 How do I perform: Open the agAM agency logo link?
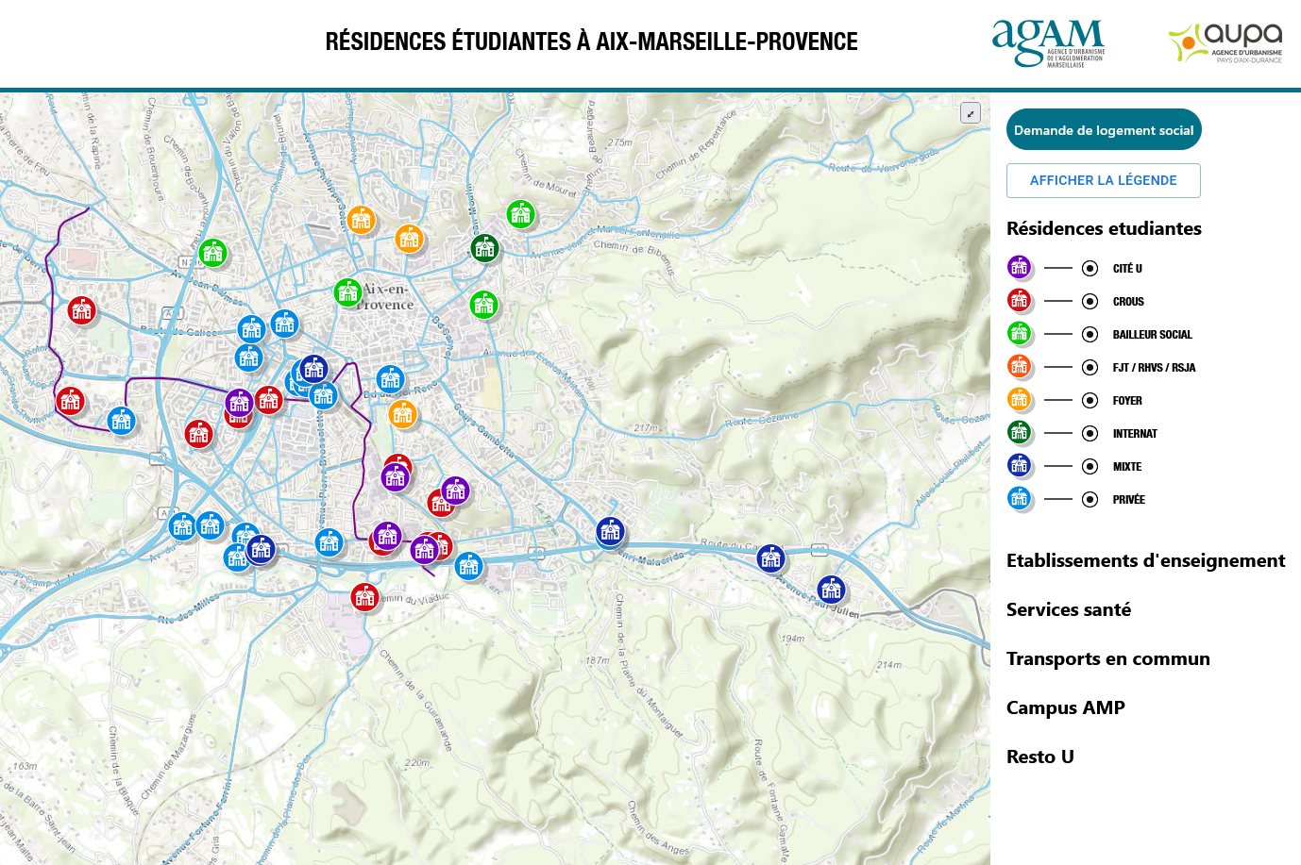point(1048,43)
